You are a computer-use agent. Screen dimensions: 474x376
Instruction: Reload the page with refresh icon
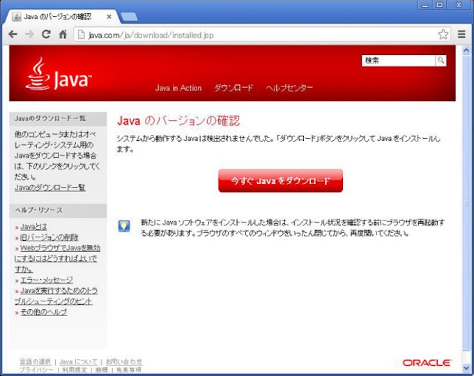46,34
